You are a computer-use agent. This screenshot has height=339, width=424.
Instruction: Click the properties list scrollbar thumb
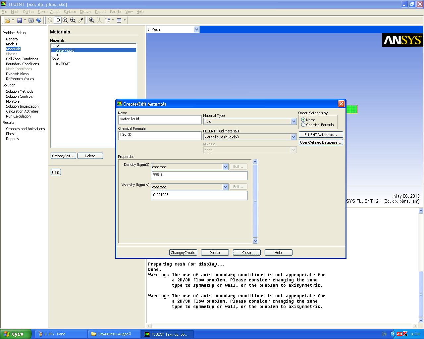[x=255, y=201]
